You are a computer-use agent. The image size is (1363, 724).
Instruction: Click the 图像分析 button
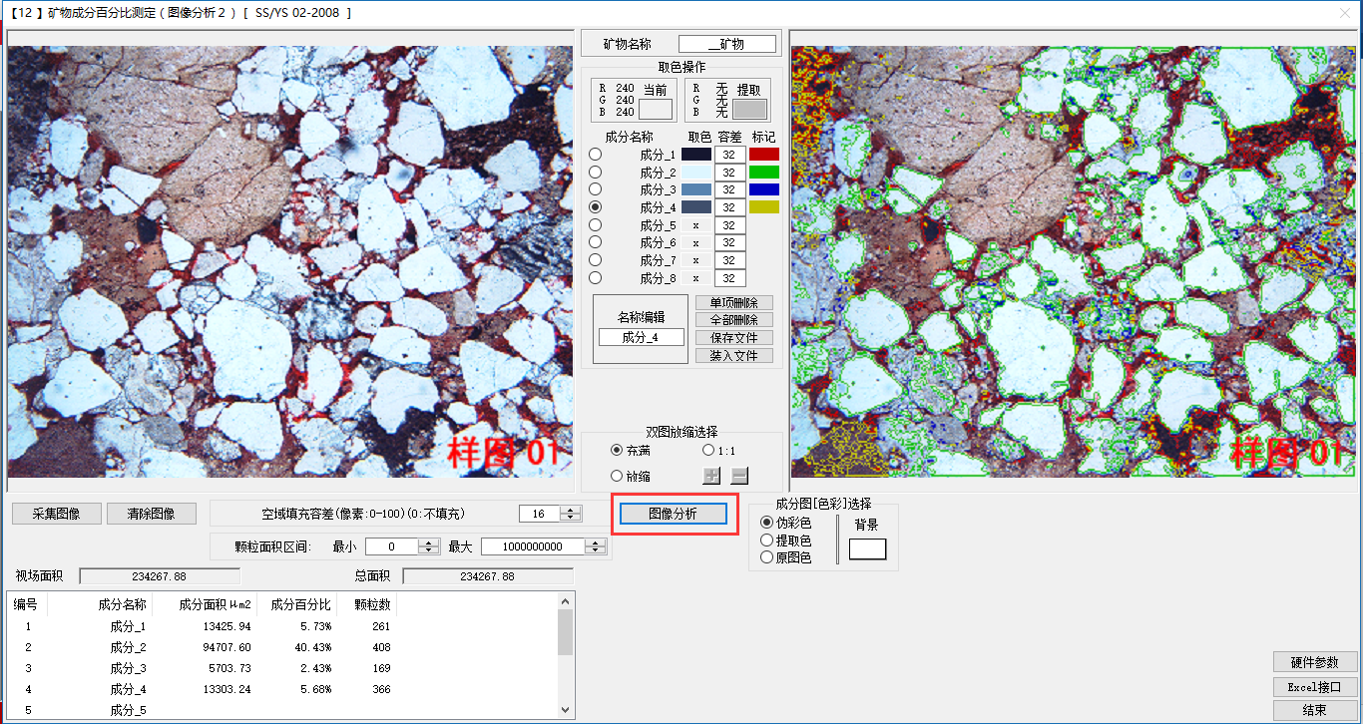[673, 514]
